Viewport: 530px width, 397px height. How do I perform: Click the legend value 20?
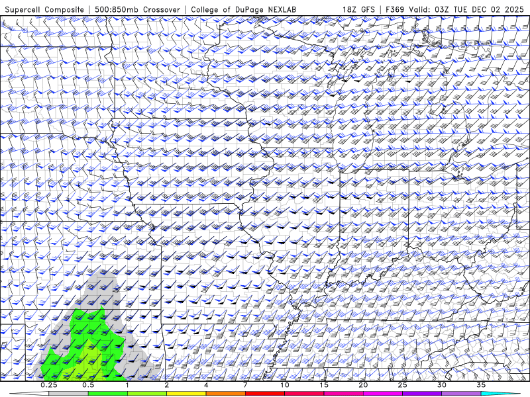(363, 385)
